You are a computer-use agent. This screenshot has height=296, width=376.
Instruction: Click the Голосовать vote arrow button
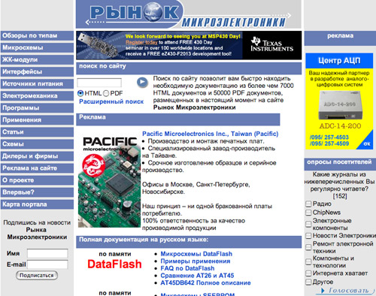(345, 291)
